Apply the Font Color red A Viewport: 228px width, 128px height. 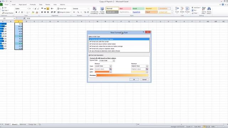pos(37,12)
